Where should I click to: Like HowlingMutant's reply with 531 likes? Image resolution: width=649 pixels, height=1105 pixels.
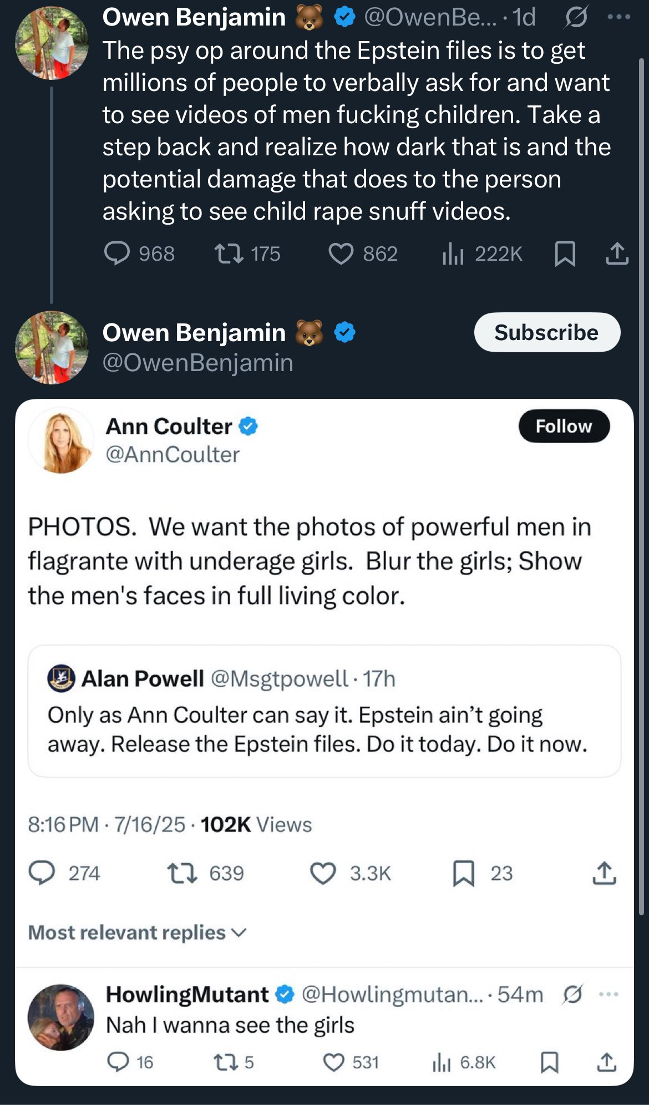(x=351, y=1062)
